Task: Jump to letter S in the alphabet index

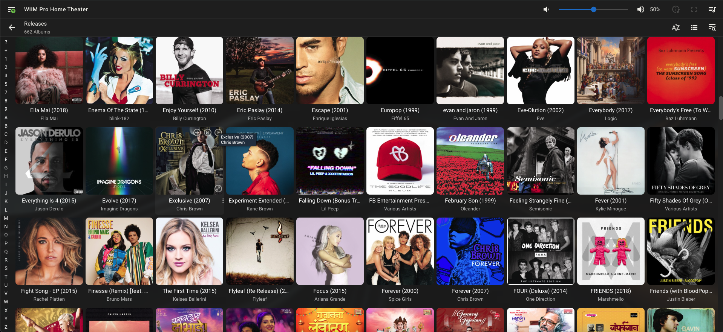Action: pos(6,268)
